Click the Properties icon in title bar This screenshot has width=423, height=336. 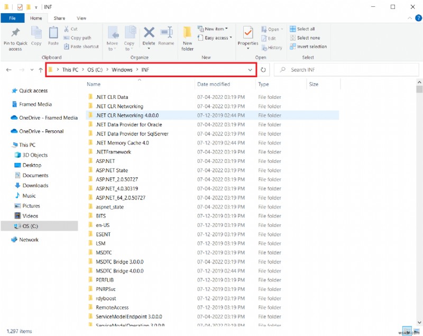pos(20,7)
